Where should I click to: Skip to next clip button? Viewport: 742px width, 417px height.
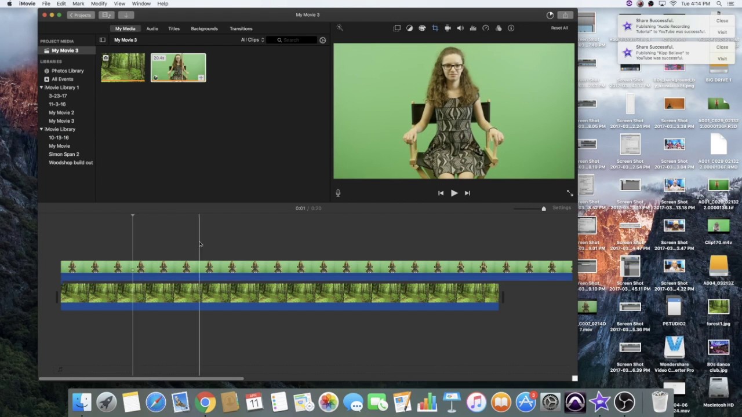(x=467, y=193)
